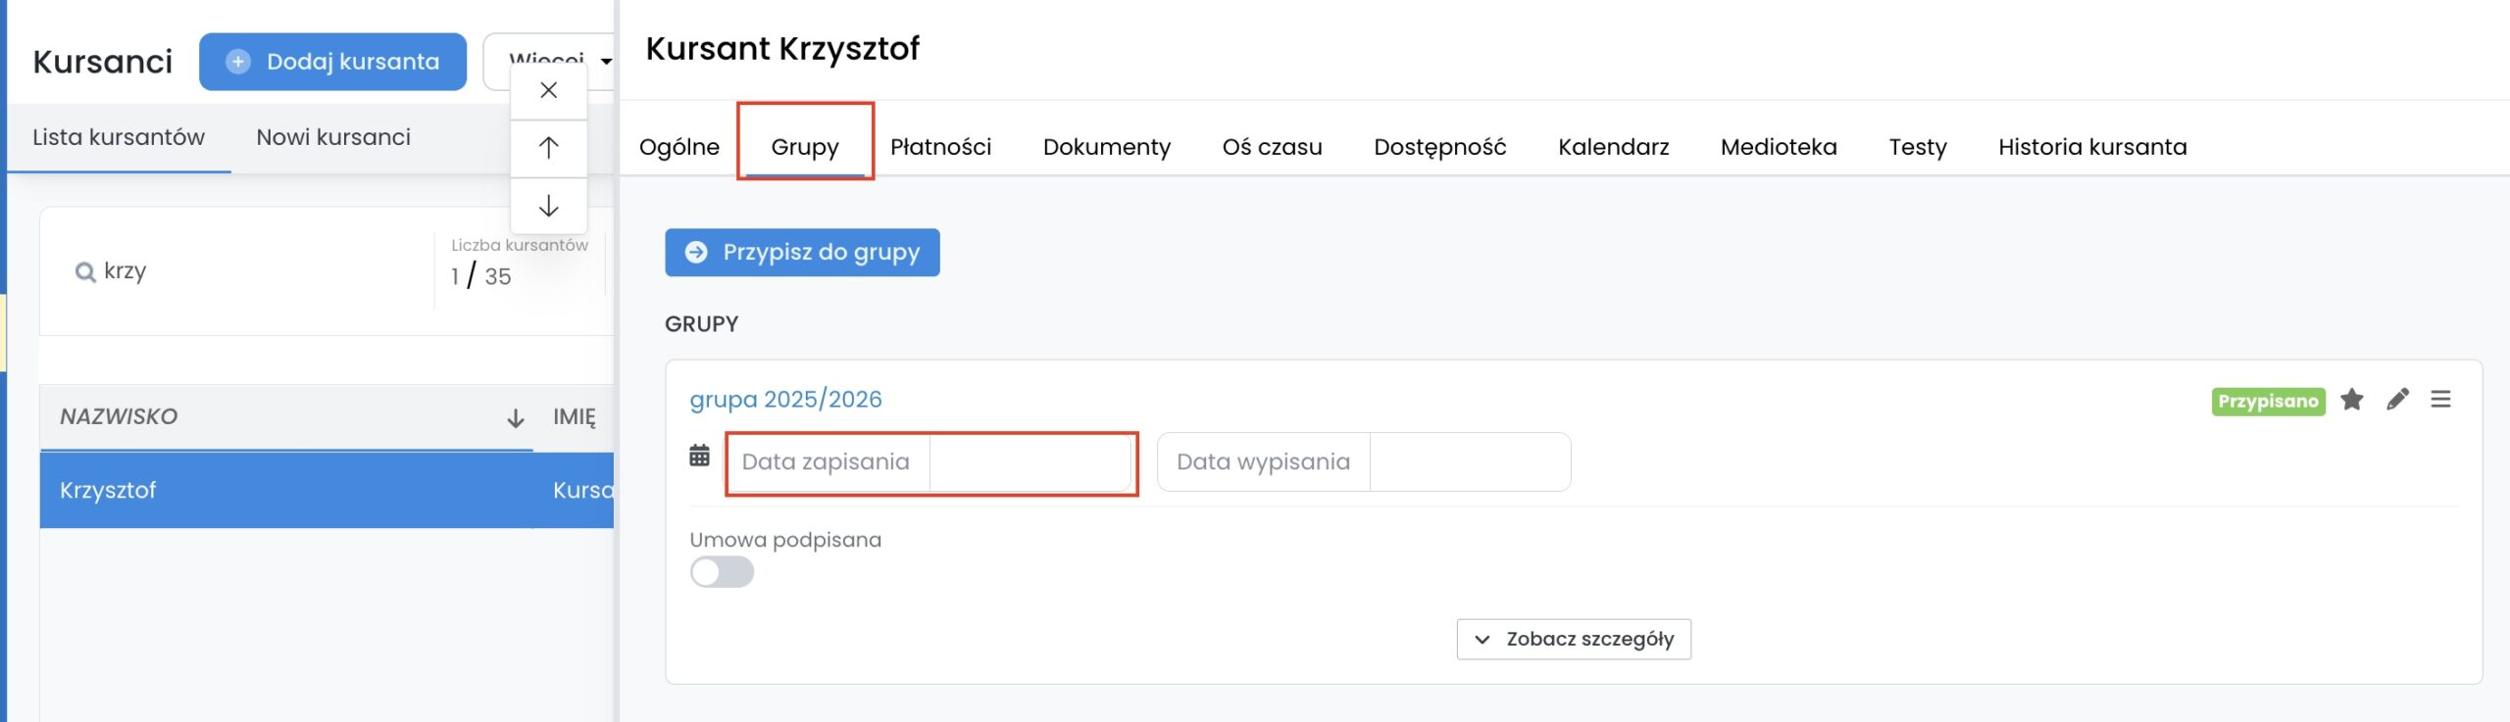The image size is (2510, 722).
Task: Click the pencil edit icon for group
Action: coord(2396,400)
